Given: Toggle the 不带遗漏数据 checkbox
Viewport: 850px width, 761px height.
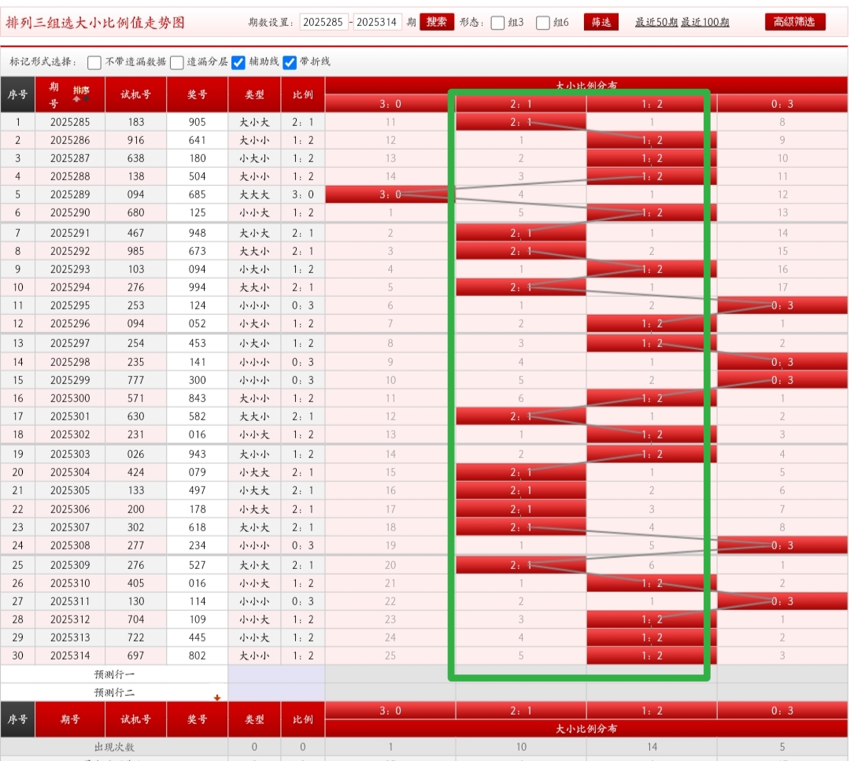Looking at the screenshot, I should pyautogui.click(x=94, y=62).
